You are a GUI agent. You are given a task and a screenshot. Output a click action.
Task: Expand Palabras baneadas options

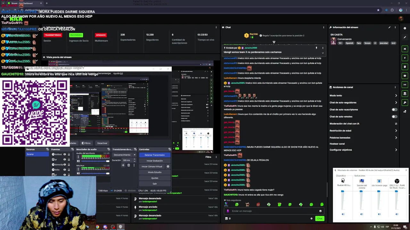tap(396, 138)
